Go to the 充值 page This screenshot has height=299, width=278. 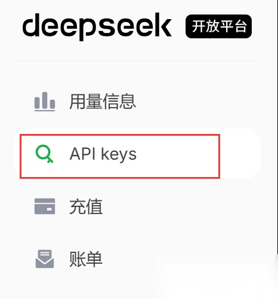pyautogui.click(x=137, y=206)
